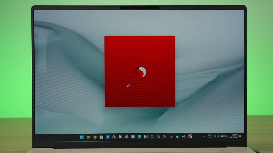
Task: Open the blue bar-chart app icon
Action: (120, 137)
